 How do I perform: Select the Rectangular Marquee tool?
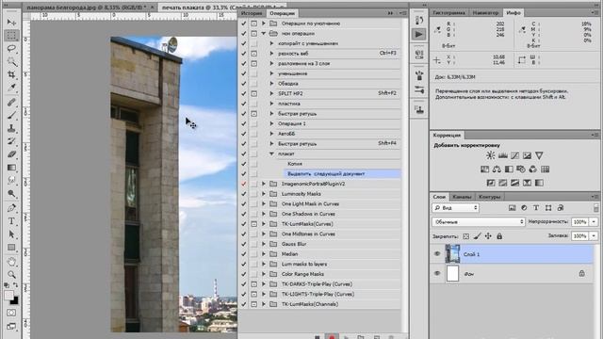[11, 36]
